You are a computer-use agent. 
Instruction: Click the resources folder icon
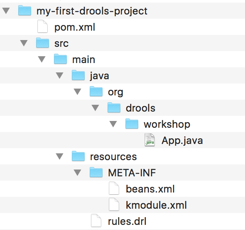coord(78,156)
